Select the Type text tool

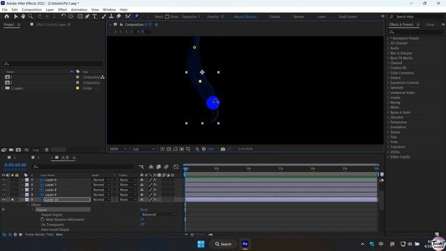click(x=95, y=17)
